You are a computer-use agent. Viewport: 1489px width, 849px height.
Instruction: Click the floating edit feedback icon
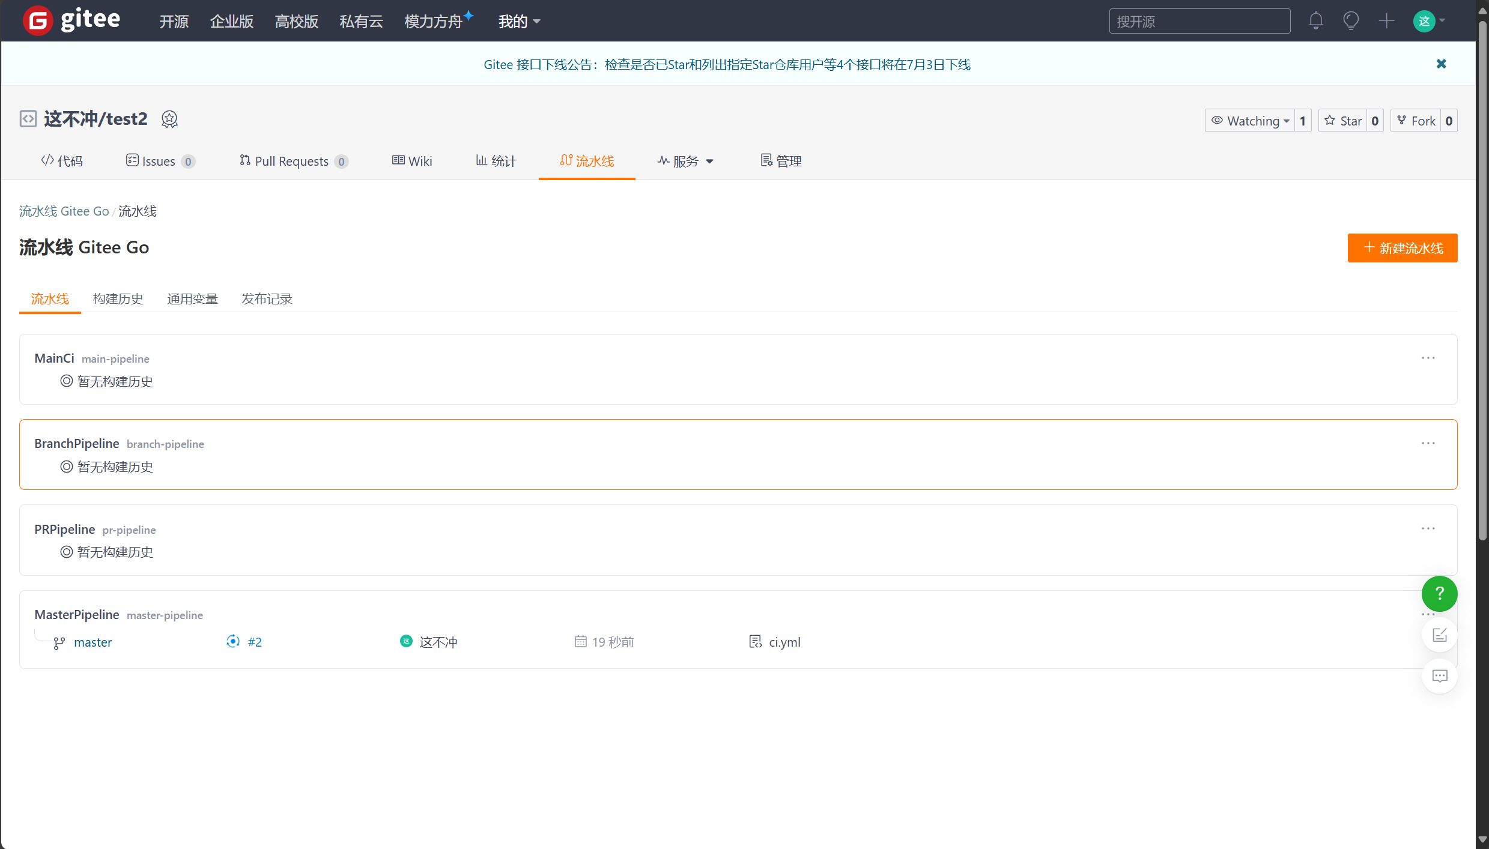1439,635
